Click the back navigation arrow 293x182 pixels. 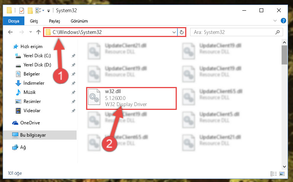pyautogui.click(x=10, y=32)
